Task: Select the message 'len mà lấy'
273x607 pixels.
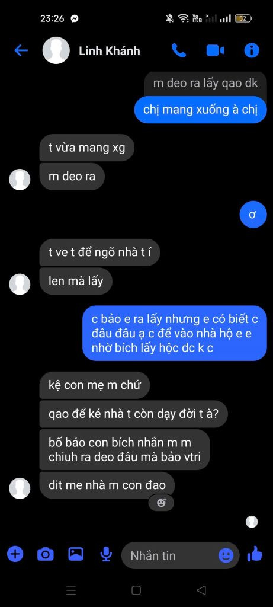Action: [x=76, y=281]
